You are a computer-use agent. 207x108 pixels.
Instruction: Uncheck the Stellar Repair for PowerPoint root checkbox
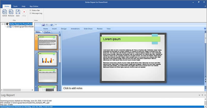click(x=5, y=24)
